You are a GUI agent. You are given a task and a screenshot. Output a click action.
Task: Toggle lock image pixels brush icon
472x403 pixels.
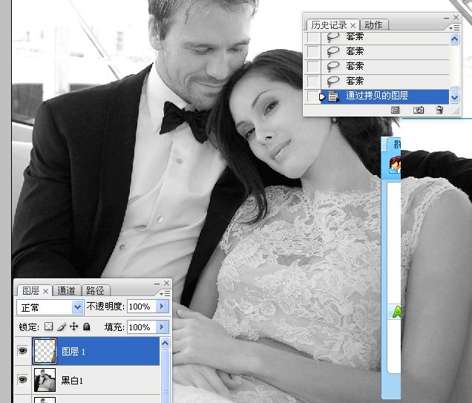click(62, 327)
